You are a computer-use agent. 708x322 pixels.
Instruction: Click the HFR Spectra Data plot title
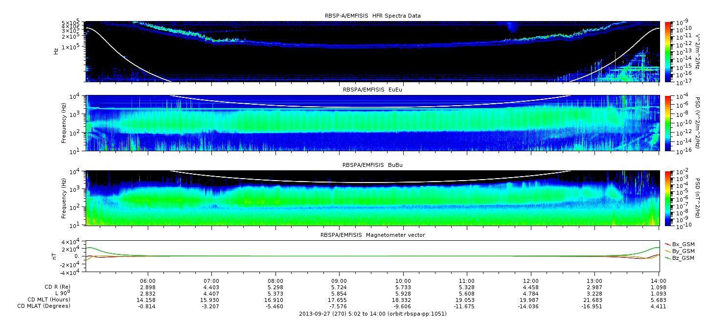(x=372, y=16)
